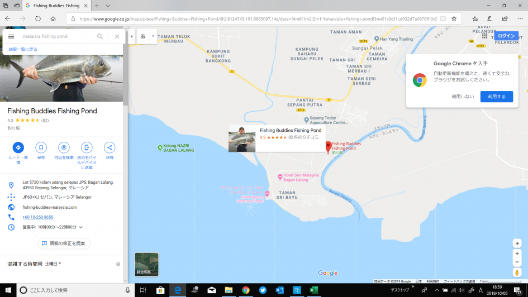
Task: Click the Share icon
Action: coord(110,147)
